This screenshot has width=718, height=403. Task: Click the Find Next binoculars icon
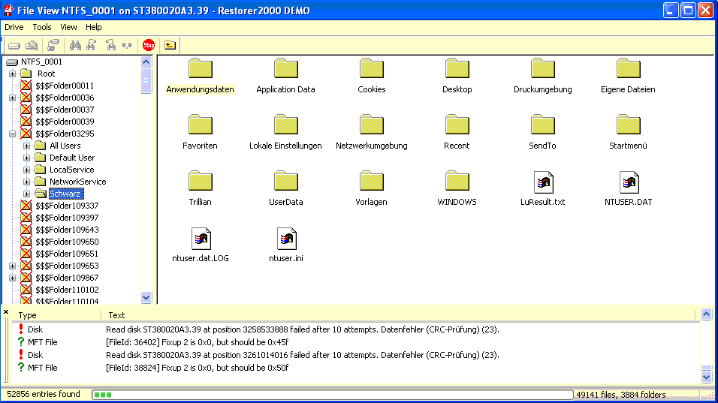point(92,45)
